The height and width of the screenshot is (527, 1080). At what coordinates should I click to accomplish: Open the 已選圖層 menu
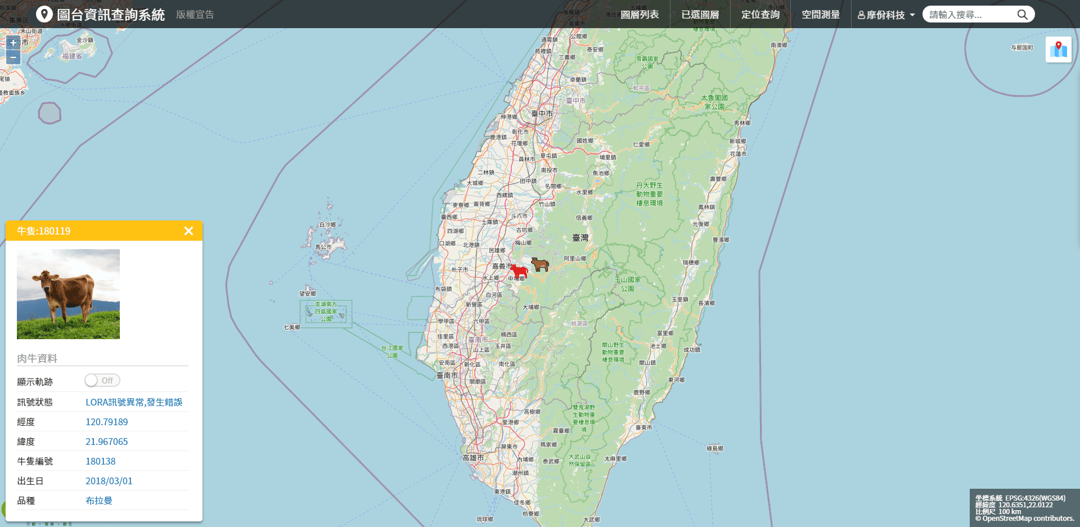coord(700,15)
